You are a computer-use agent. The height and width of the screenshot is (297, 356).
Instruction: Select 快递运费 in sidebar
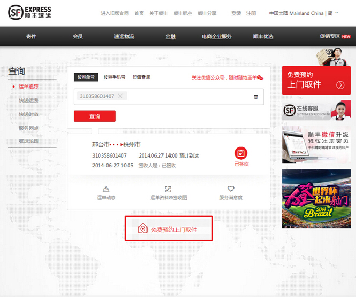(29, 100)
